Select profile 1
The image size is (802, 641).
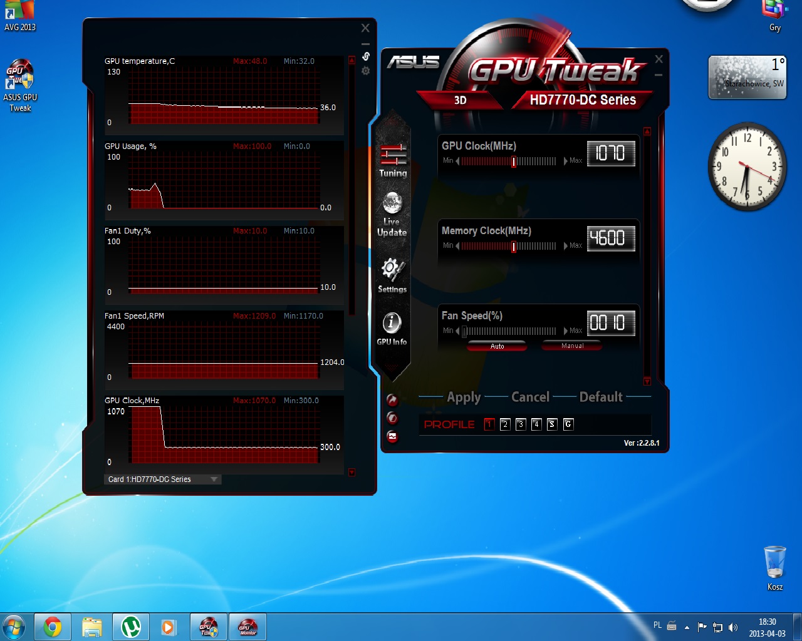pyautogui.click(x=489, y=424)
